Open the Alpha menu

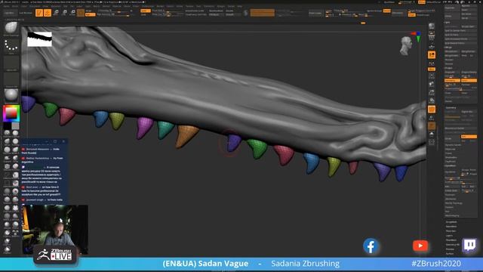(x=6, y=6)
